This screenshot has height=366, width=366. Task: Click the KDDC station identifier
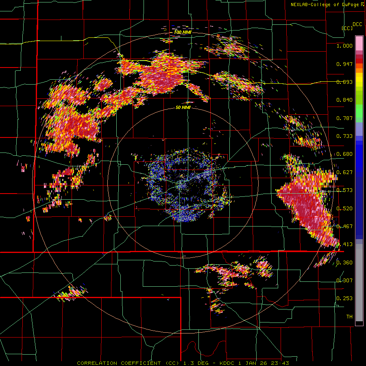(x=227, y=363)
